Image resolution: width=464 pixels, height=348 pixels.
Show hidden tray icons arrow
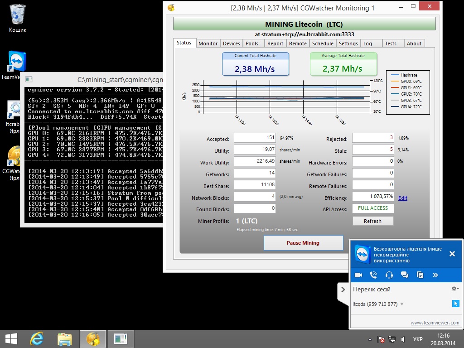pyautogui.click(x=370, y=339)
